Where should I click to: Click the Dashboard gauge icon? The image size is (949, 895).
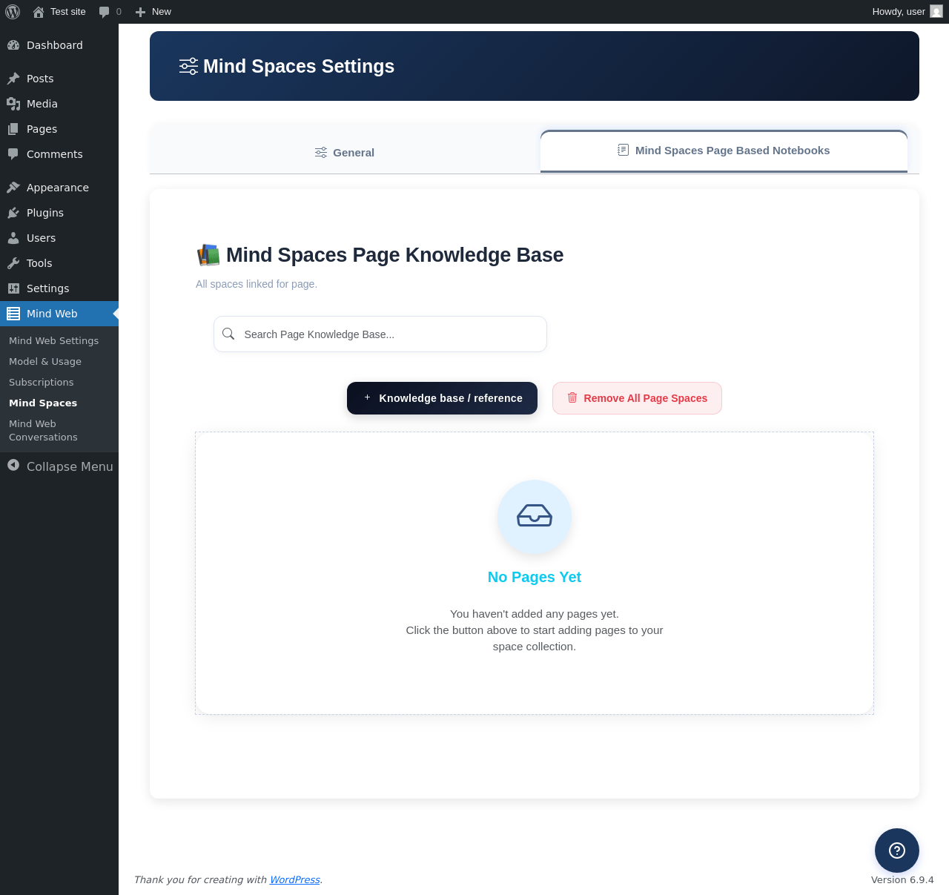click(x=13, y=45)
